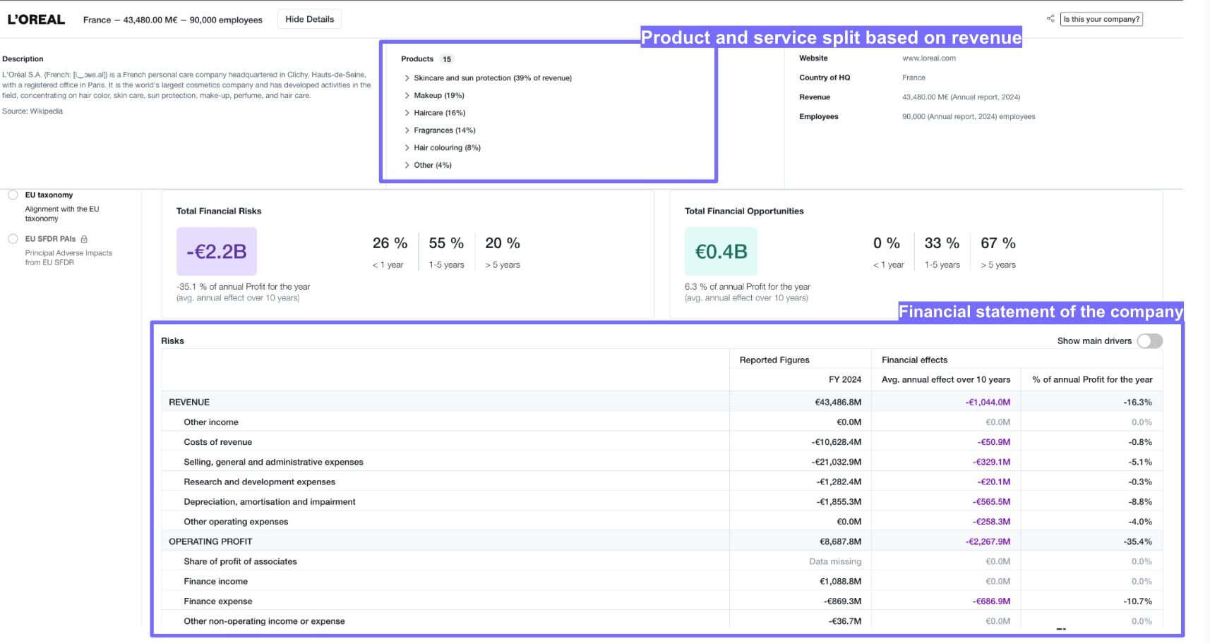This screenshot has width=1210, height=643.
Task: Click the finance expense effect -€686.9M
Action: 991,601
